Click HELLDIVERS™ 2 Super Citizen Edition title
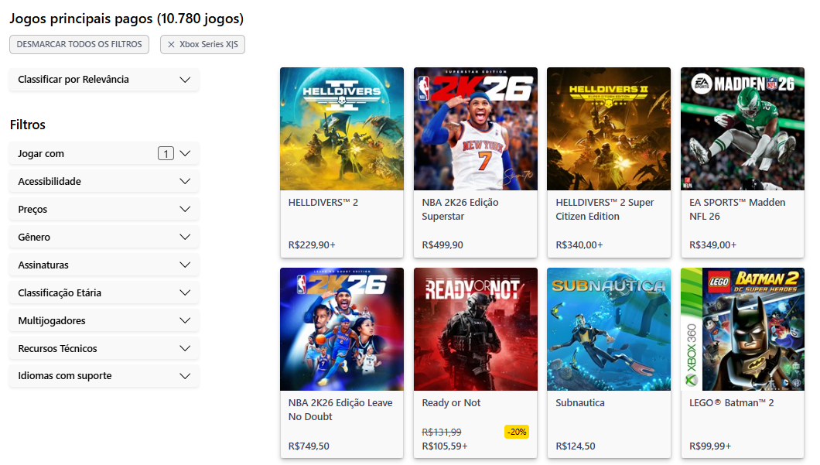 click(604, 209)
